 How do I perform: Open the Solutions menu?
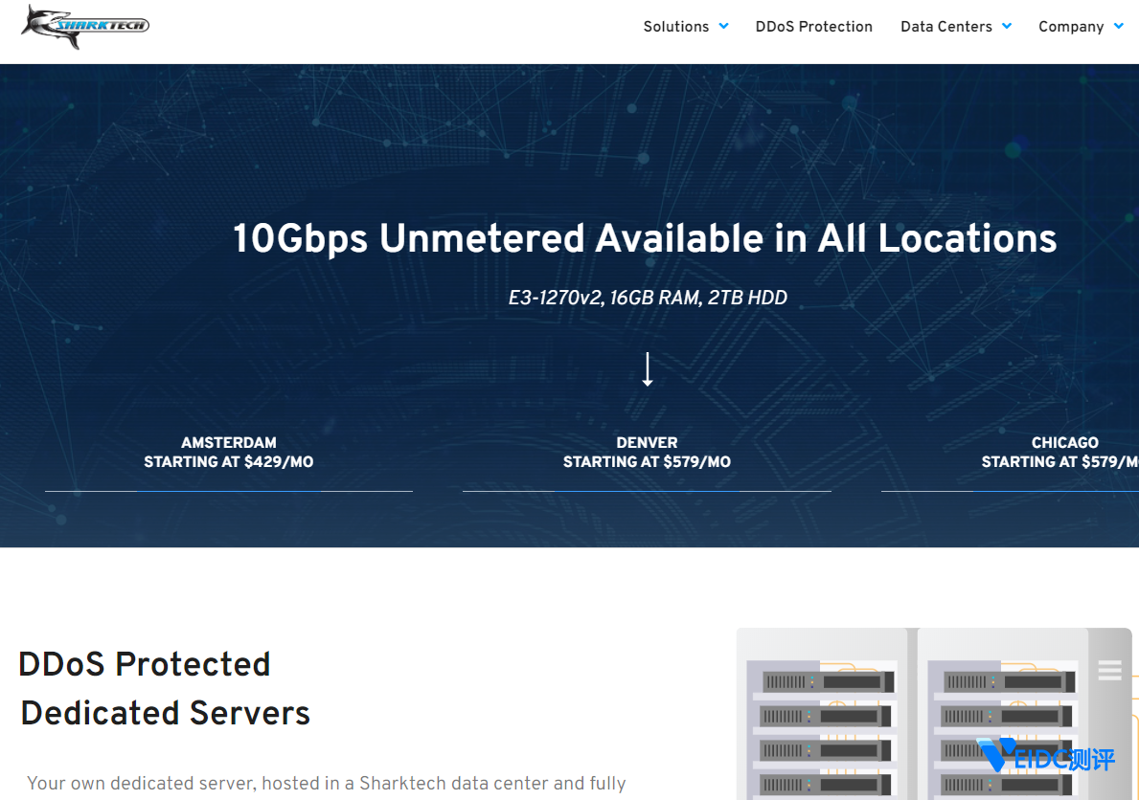pyautogui.click(x=675, y=27)
